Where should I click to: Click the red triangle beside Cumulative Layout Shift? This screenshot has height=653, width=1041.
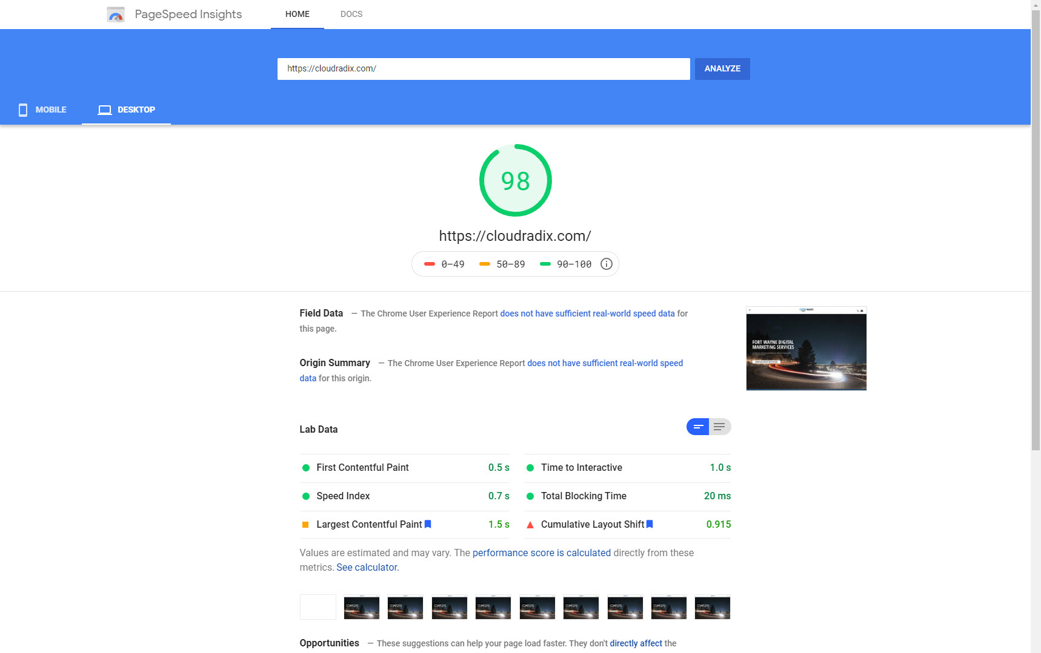tap(530, 525)
